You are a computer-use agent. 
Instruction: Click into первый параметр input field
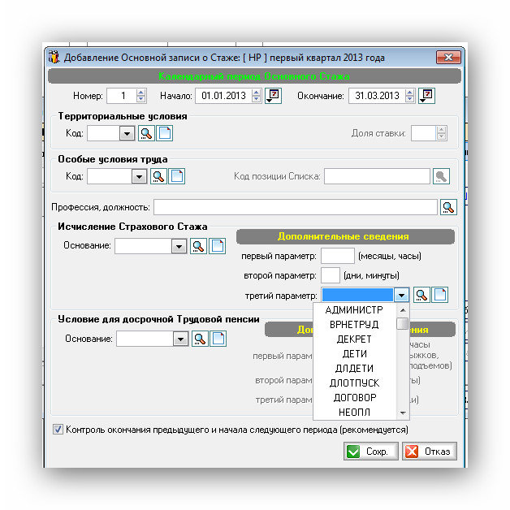(337, 257)
